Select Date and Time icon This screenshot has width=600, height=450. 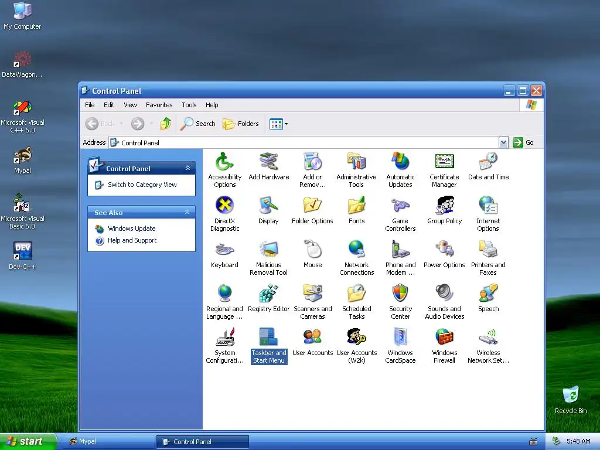pyautogui.click(x=488, y=162)
